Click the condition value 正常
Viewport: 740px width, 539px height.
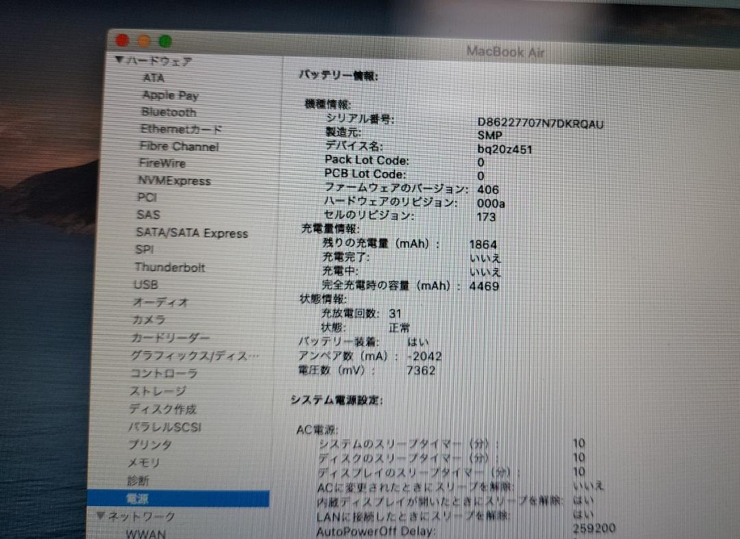tap(399, 327)
